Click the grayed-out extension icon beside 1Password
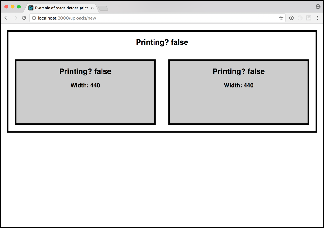Screen dimensions: 324x228 click(x=300, y=18)
